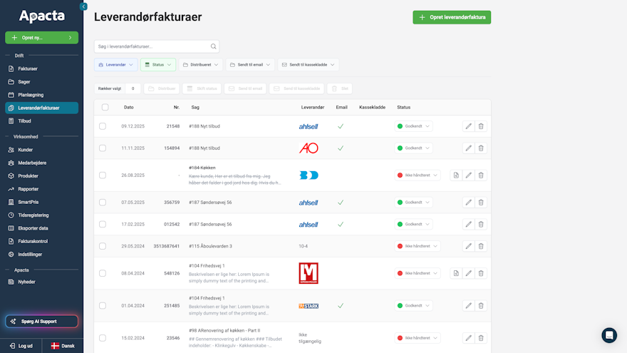Open the Godkendt status dropdown for invoice 21548
627x353 pixels.
(414, 126)
